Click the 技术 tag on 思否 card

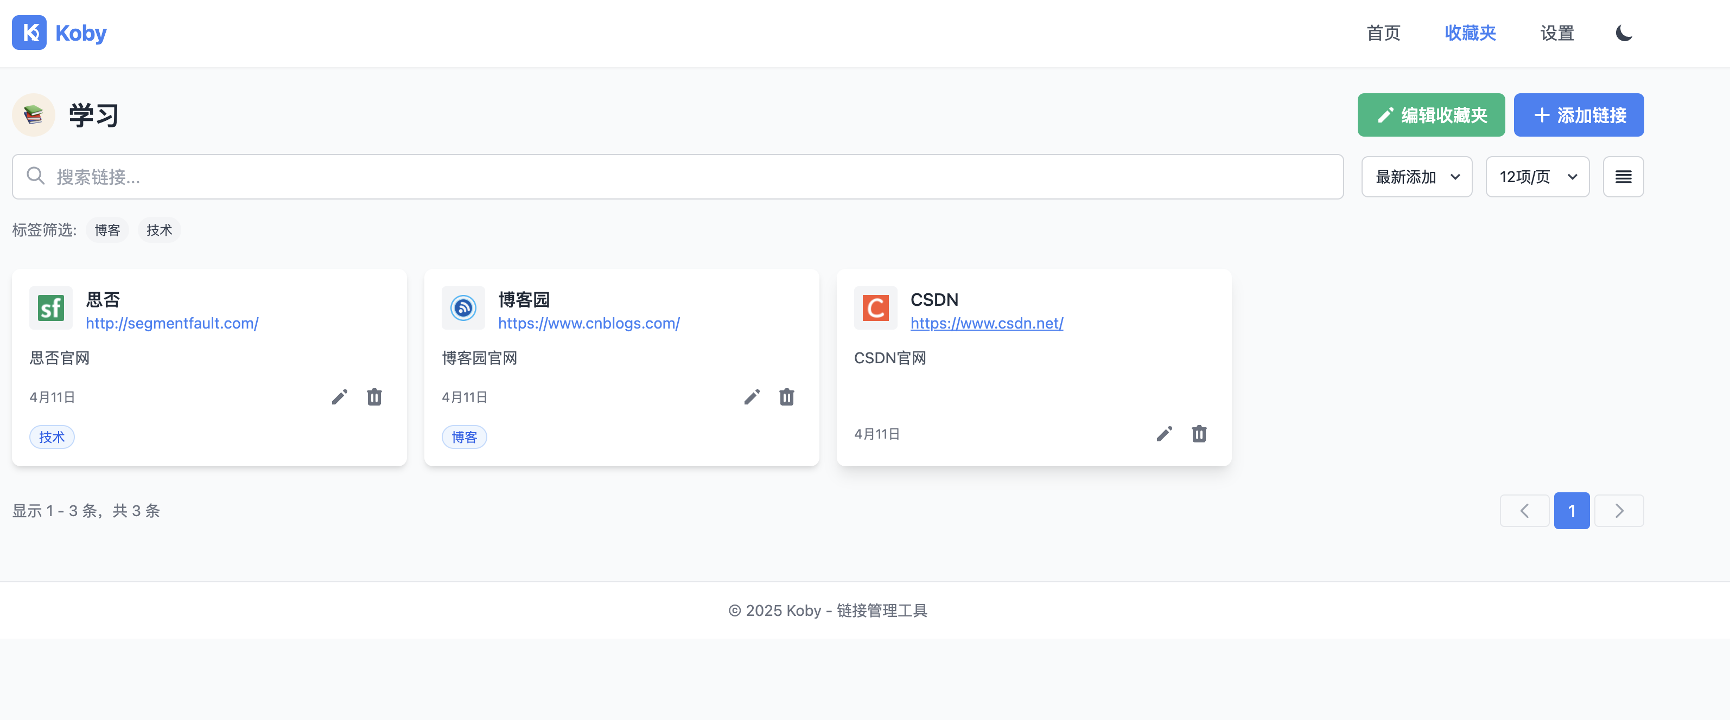[52, 437]
